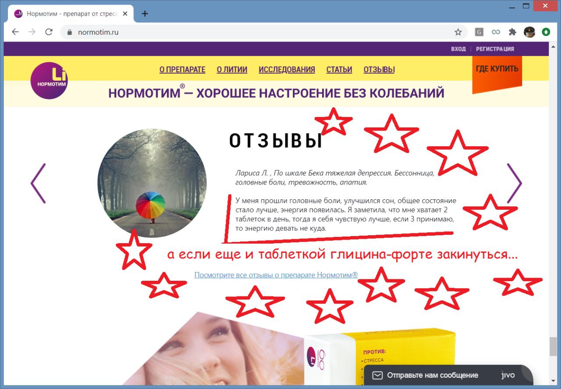Open the Extensions puzzle menu
The height and width of the screenshot is (389, 561).
coord(512,32)
